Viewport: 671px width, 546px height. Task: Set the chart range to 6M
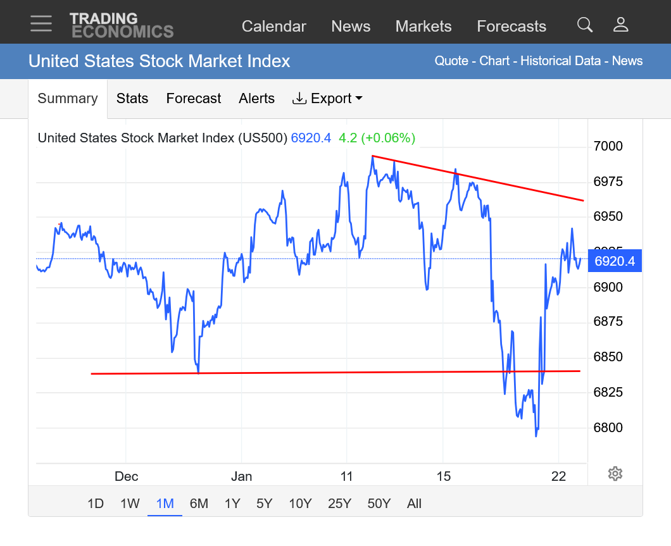[199, 504]
